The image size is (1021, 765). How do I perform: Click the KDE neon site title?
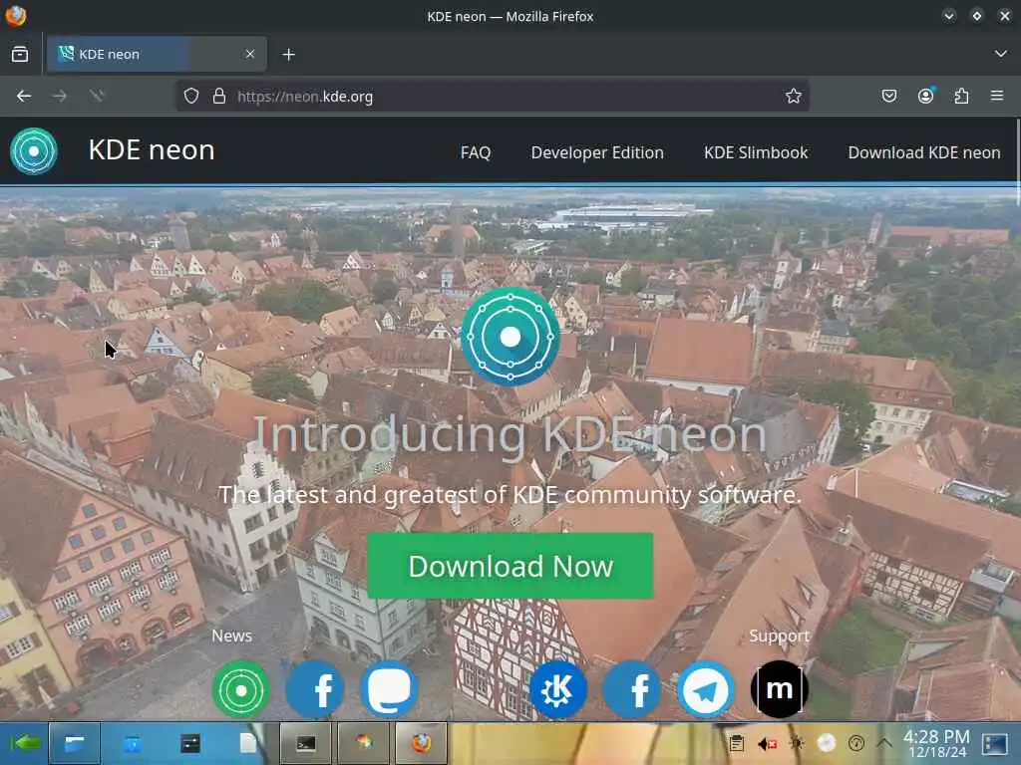(152, 150)
